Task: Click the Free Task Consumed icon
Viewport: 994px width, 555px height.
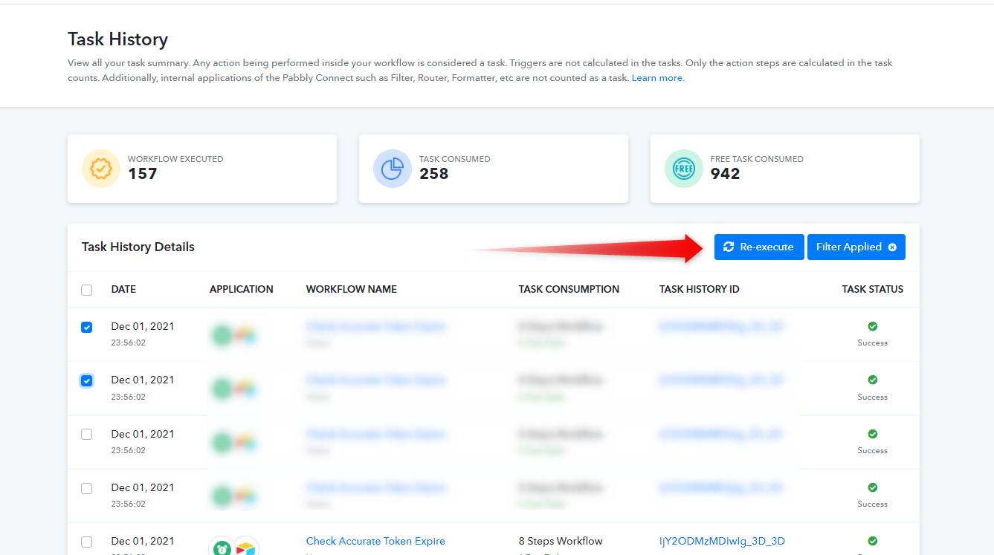Action: click(x=683, y=169)
